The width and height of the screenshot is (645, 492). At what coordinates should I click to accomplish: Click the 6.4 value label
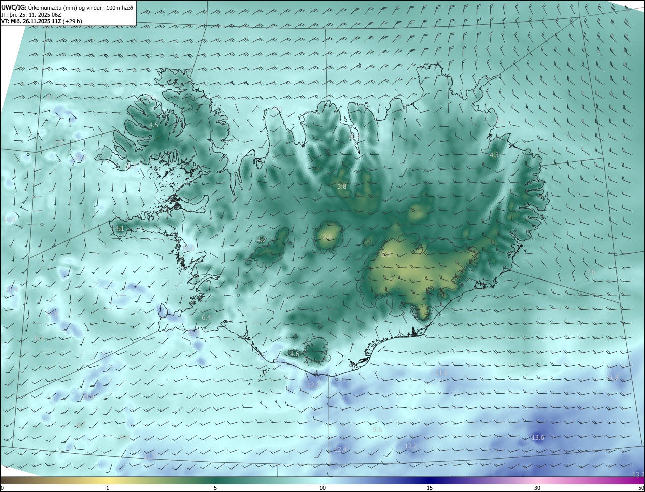(x=206, y=318)
